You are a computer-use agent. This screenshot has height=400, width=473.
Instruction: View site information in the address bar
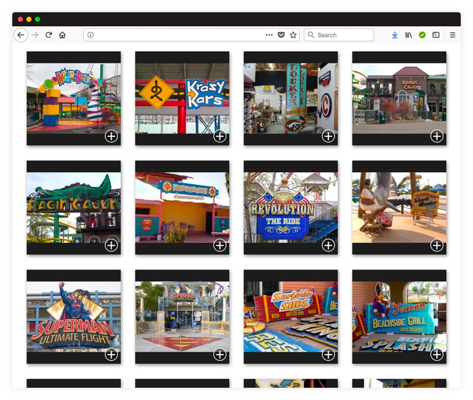[90, 35]
